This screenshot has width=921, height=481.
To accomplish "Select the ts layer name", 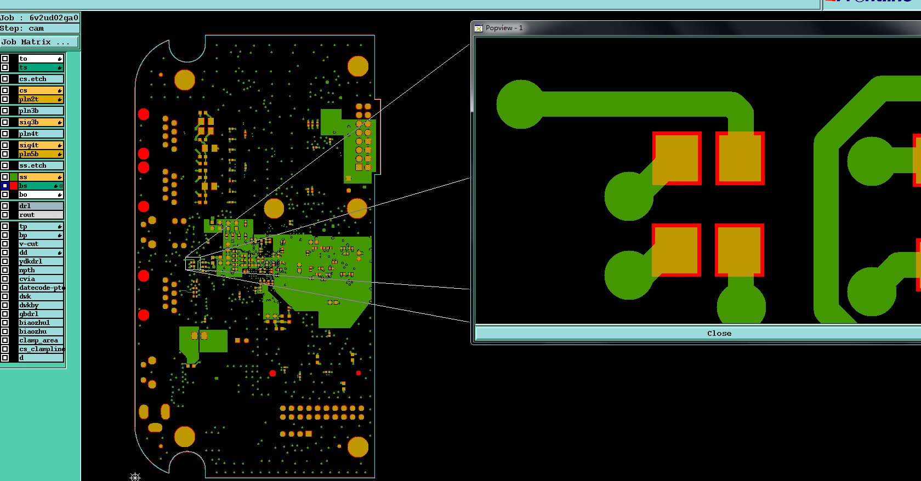I will pyautogui.click(x=41, y=67).
